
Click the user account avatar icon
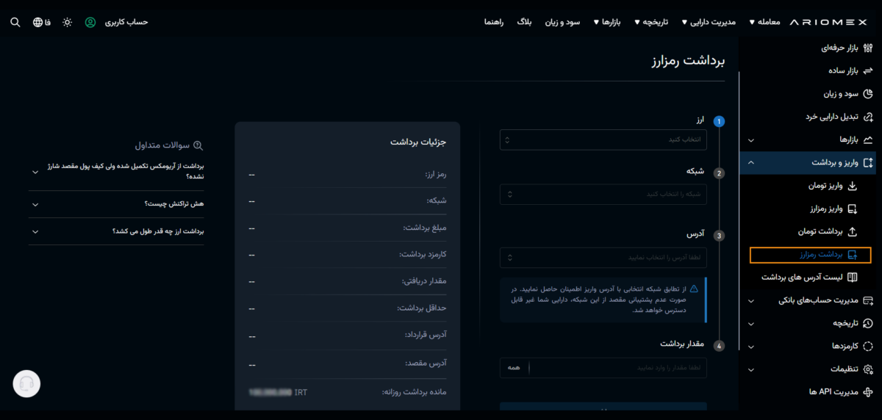90,22
